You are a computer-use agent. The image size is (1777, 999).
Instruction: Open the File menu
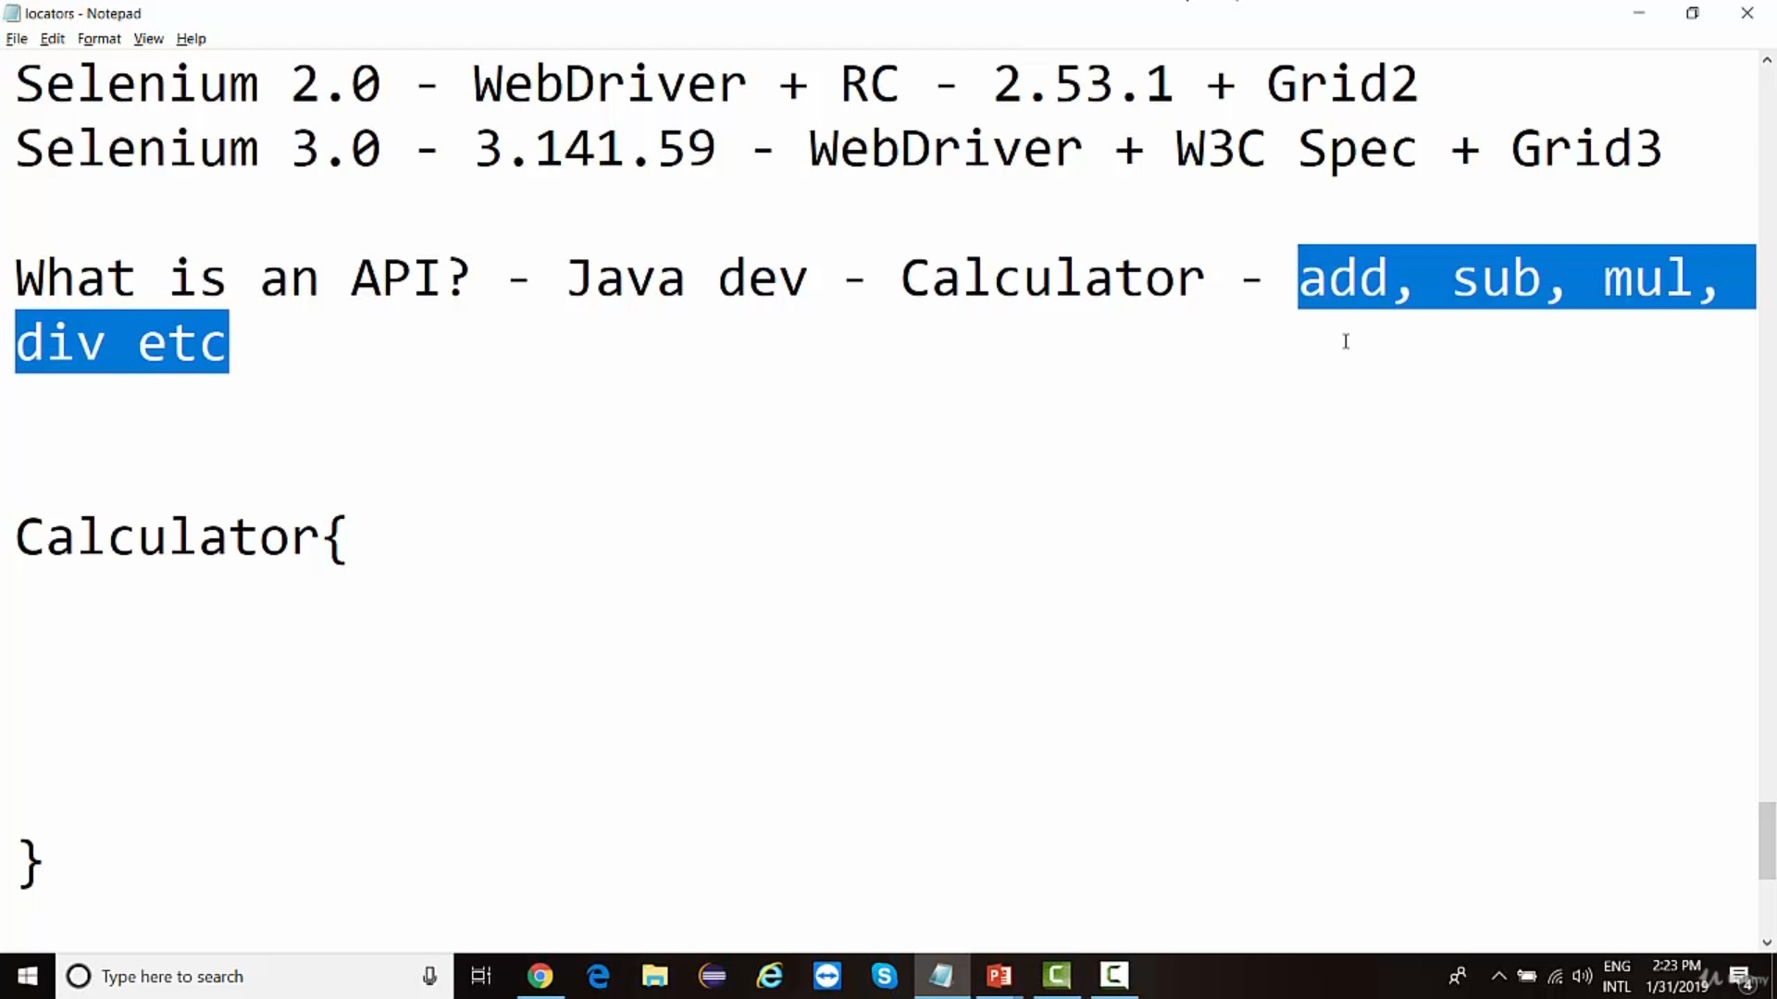[x=17, y=38]
